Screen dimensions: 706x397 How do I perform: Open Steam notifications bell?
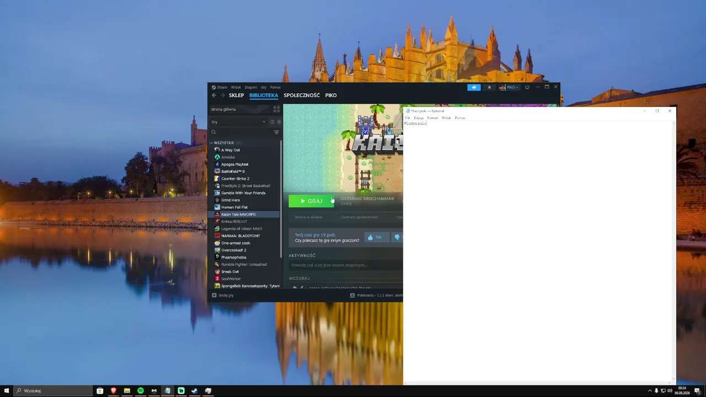coord(489,87)
